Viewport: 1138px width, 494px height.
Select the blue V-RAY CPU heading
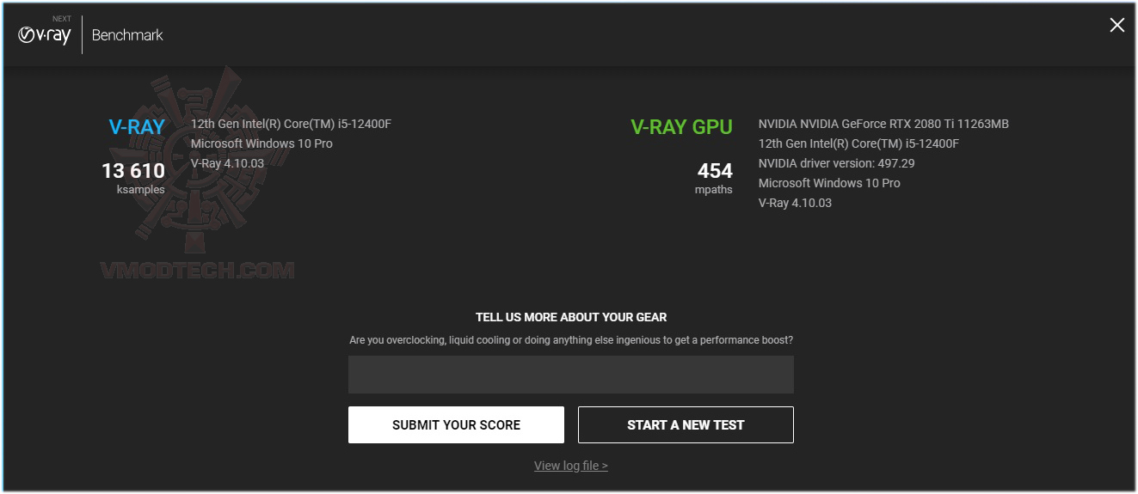pos(137,127)
